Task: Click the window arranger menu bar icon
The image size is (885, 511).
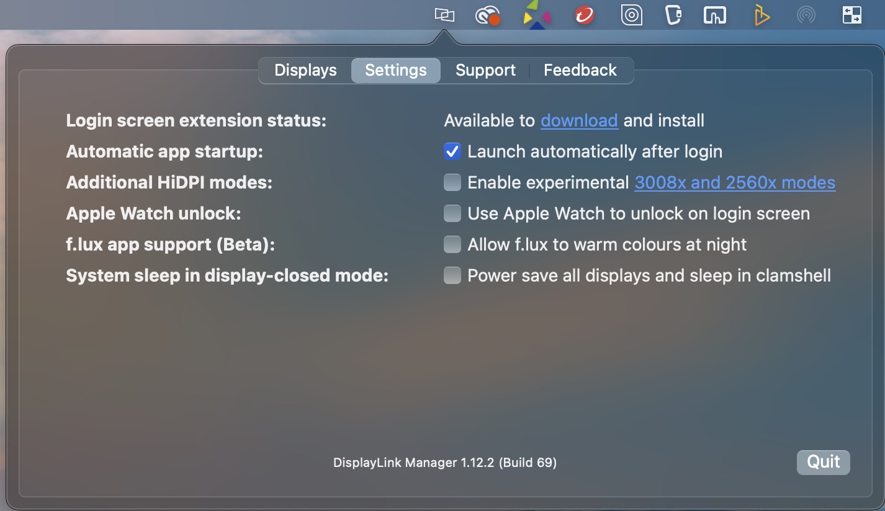Action: pyautogui.click(x=851, y=15)
